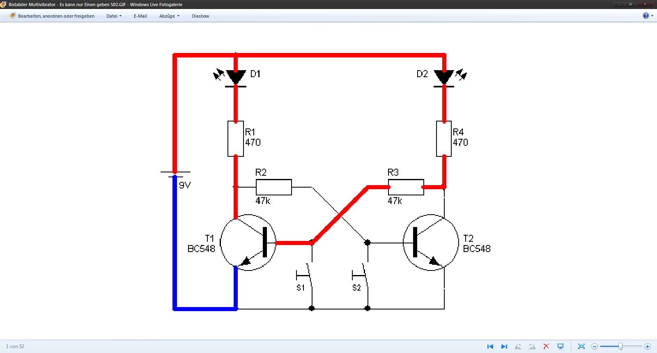Click Diashow in the top toolbar

[x=200, y=16]
